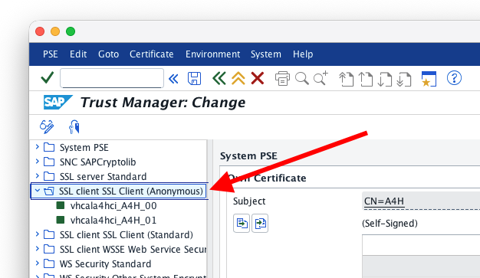Open Find using magnifier icon

pos(302,78)
